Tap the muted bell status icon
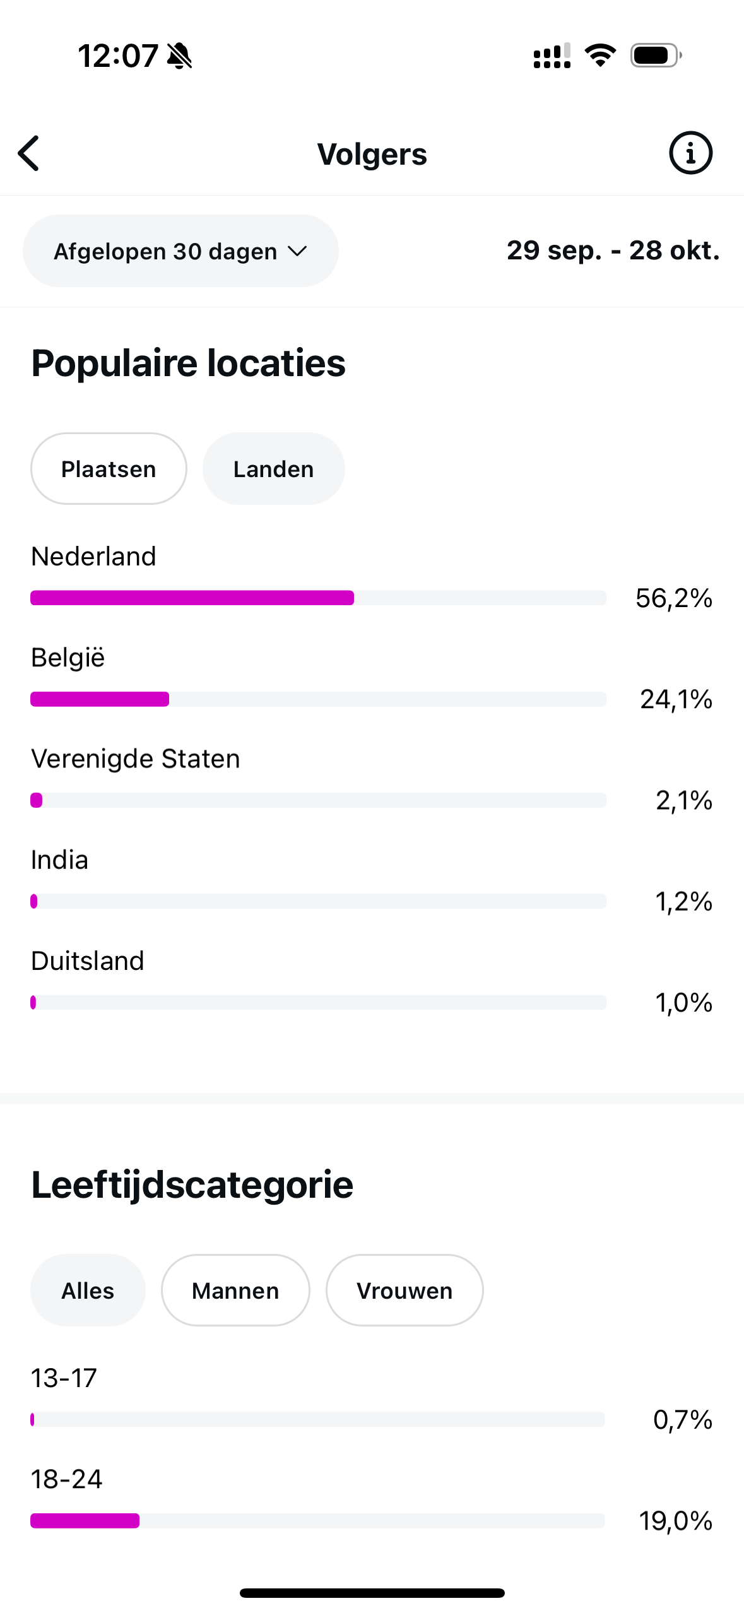This screenshot has width=744, height=1613. pyautogui.click(x=180, y=56)
